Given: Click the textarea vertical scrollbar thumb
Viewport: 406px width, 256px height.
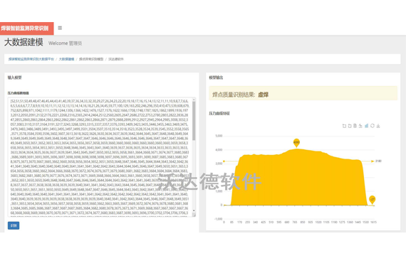Looking at the screenshot, I should click(194, 121).
